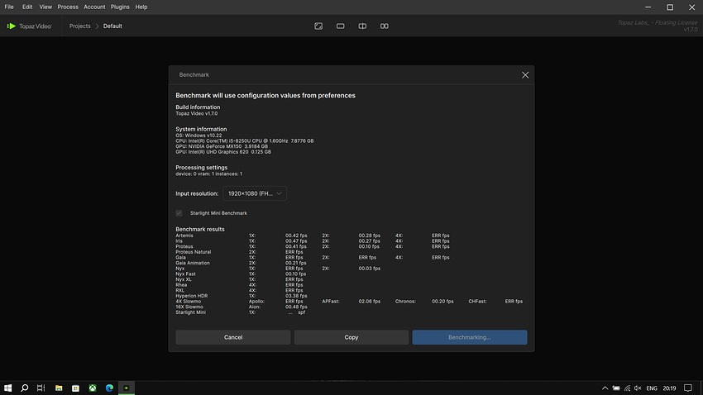Toggle the Starlight Mini Benchmark checkbox
The height and width of the screenshot is (395, 703).
tap(179, 213)
